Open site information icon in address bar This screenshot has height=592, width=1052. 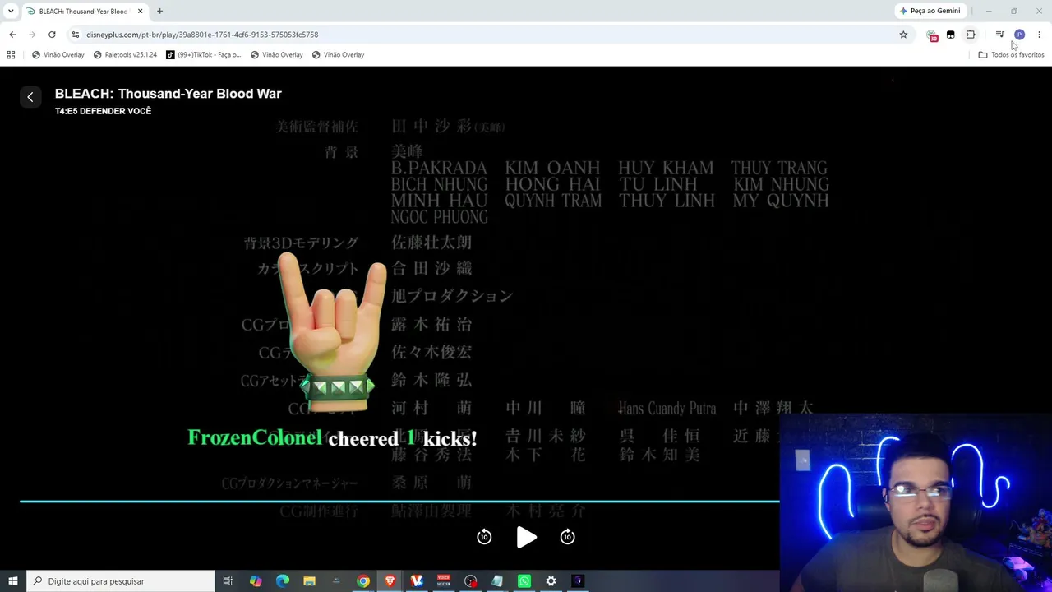tap(76, 35)
